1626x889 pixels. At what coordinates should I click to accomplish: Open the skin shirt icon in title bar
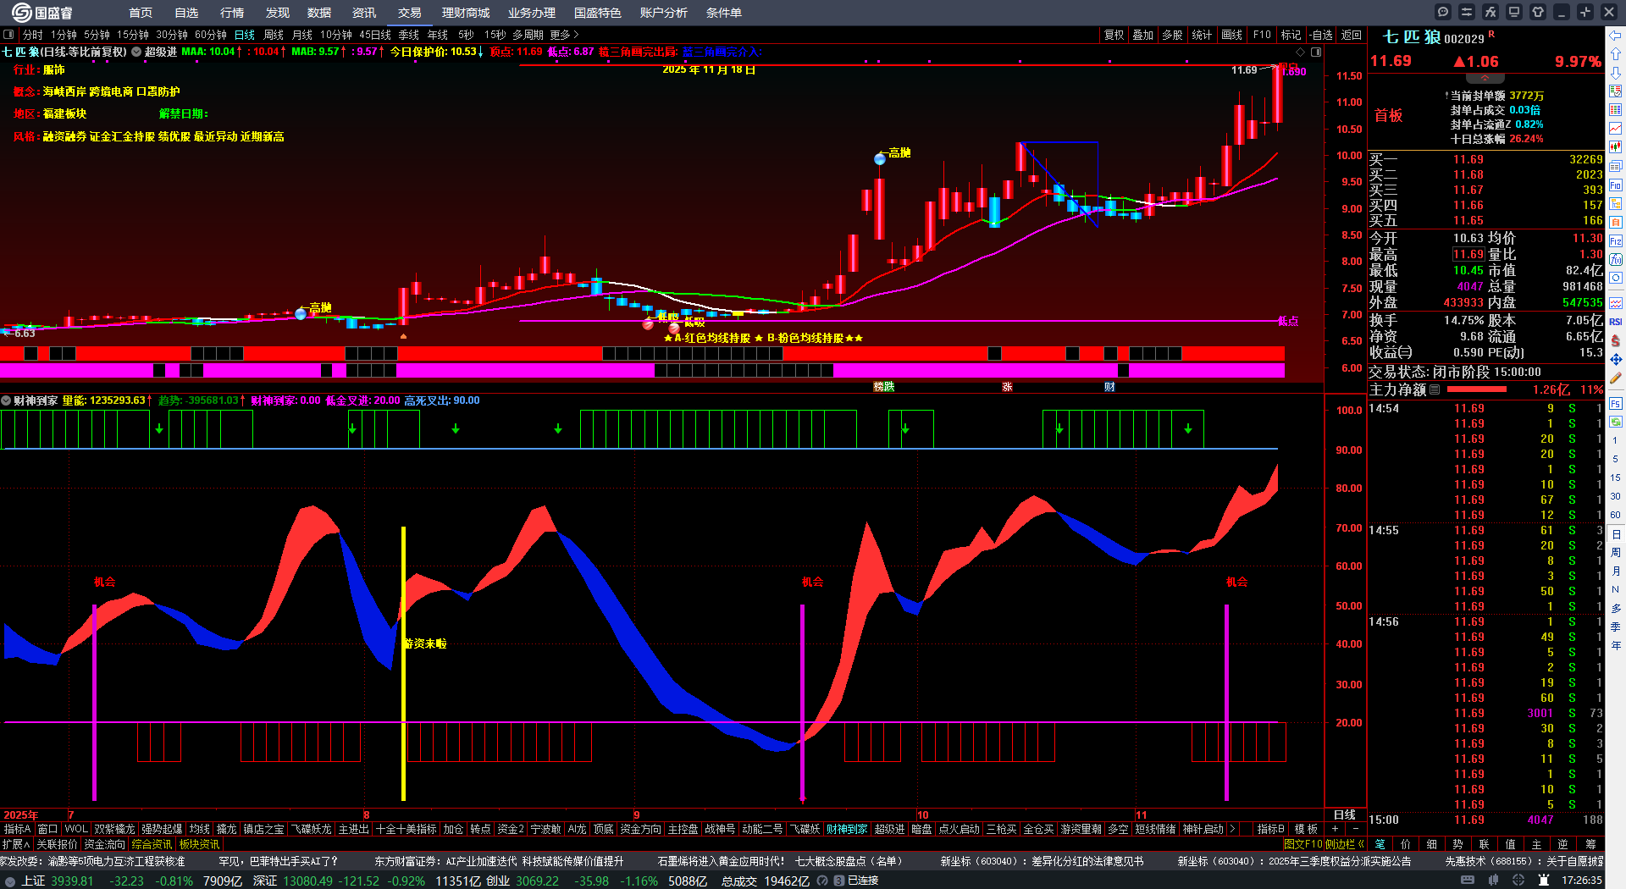tap(1538, 12)
